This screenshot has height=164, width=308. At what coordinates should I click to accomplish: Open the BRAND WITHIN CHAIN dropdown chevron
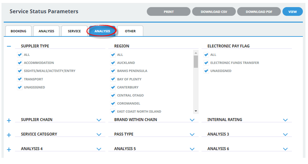[x=192, y=120]
